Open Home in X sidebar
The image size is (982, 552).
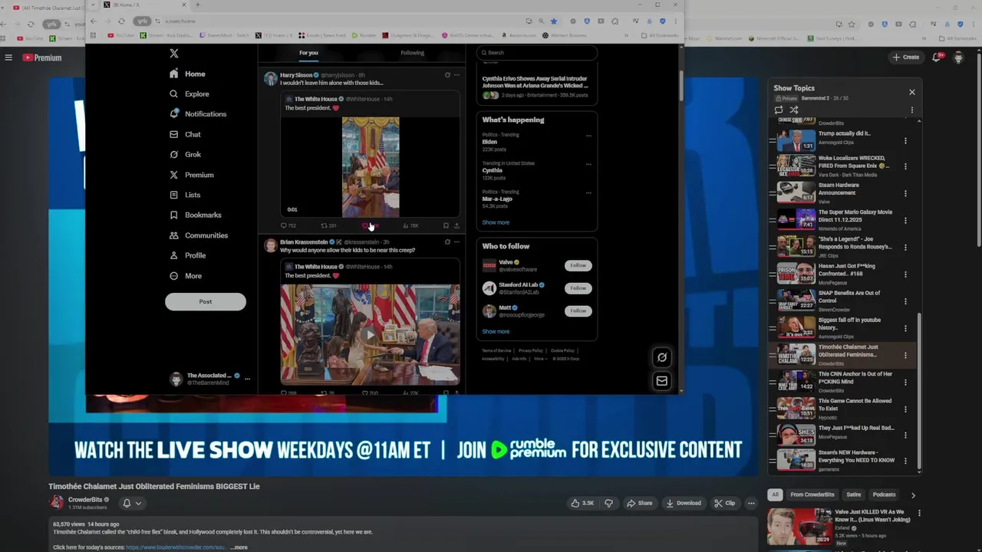pyautogui.click(x=188, y=74)
